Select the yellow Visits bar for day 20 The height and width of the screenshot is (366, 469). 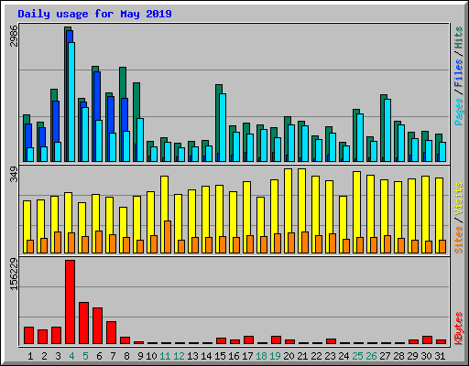[287, 210]
